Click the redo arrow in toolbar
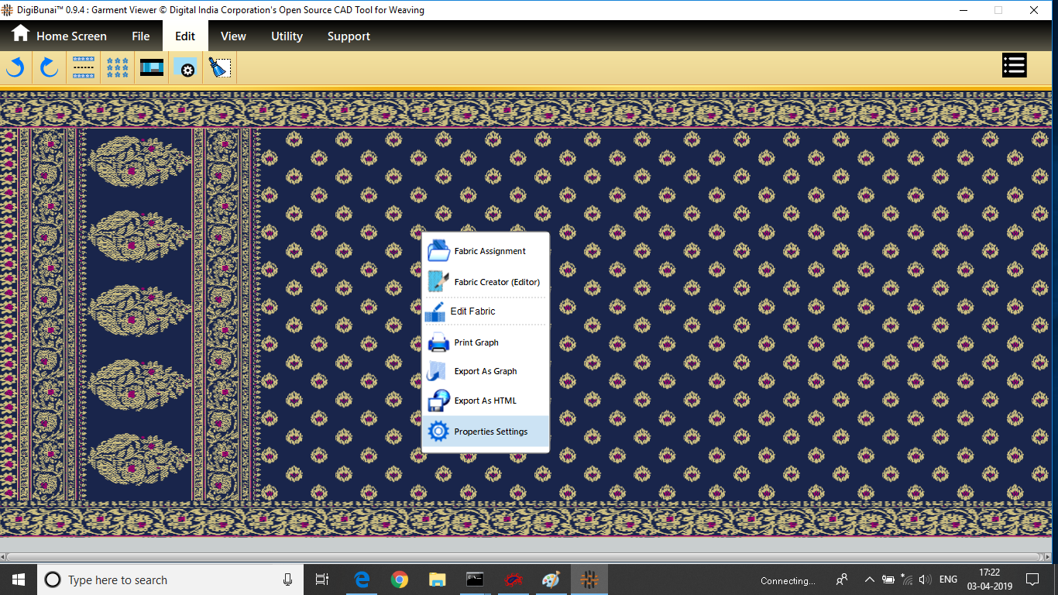The height and width of the screenshot is (595, 1058). 49,68
